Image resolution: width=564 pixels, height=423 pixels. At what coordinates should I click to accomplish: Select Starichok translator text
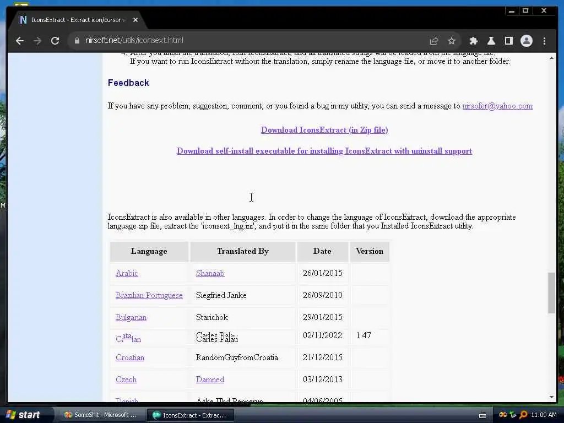[212, 317]
